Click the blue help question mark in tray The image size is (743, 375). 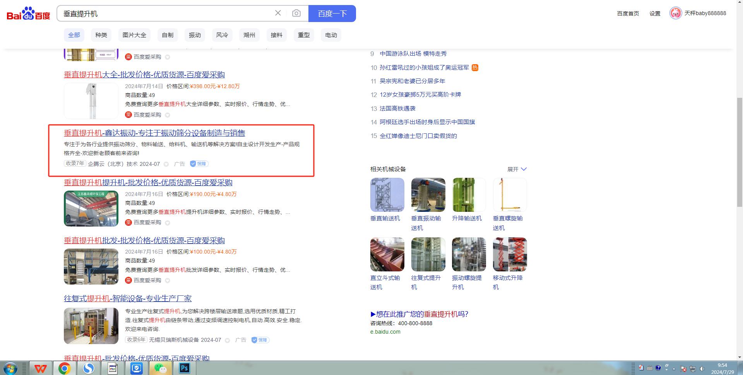658,368
